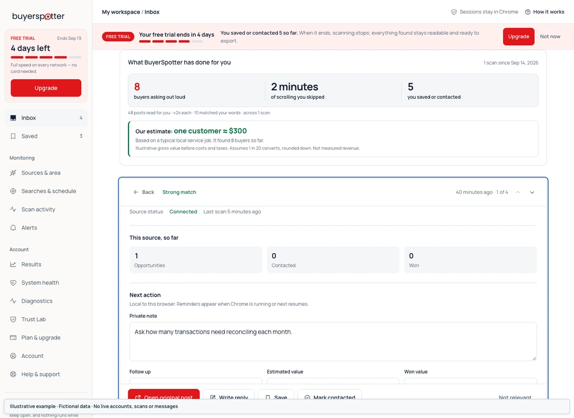Click the Mark contacted button
This screenshot has height=418, width=574.
pos(330,395)
